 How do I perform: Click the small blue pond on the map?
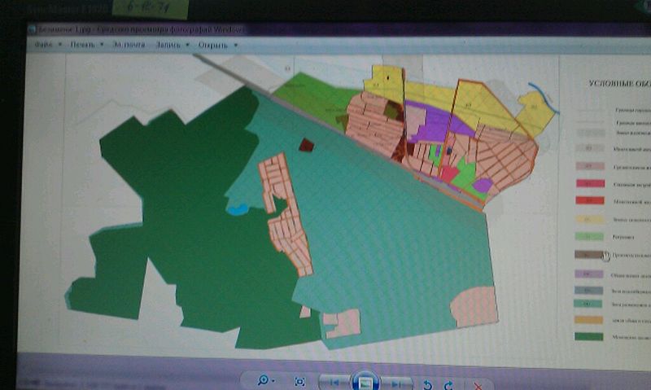click(x=237, y=209)
